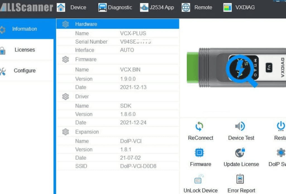Open the Licenses page

click(x=25, y=50)
